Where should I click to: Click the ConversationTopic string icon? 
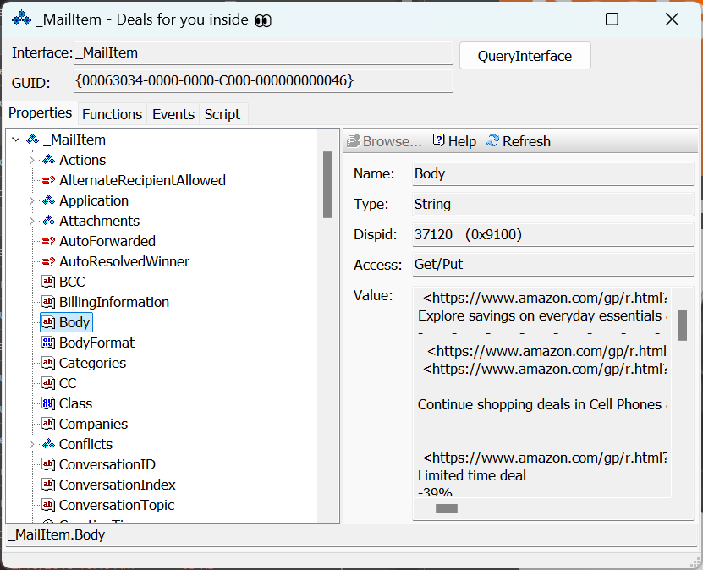[x=48, y=505]
